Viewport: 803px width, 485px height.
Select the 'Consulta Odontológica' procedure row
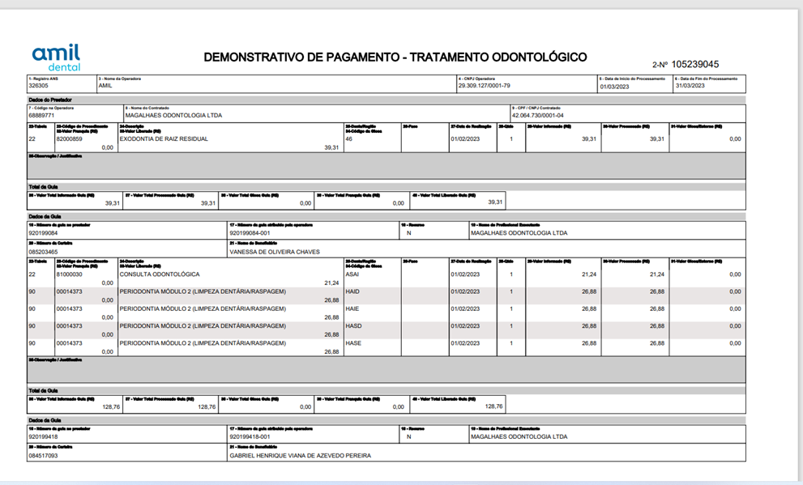[x=159, y=274]
